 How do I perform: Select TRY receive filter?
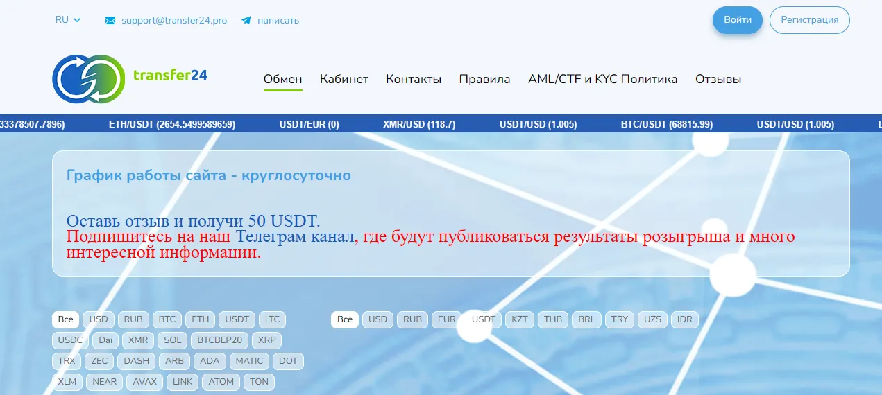620,319
